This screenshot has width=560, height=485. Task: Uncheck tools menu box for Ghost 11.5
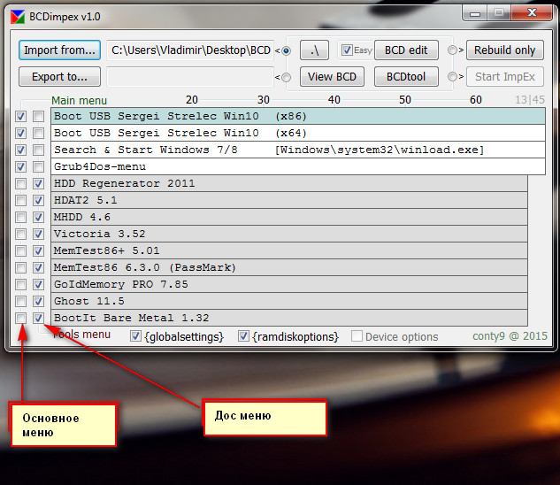[x=39, y=301]
